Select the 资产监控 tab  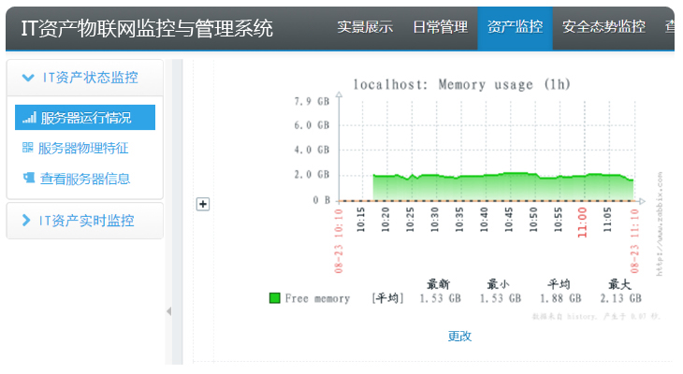point(515,26)
